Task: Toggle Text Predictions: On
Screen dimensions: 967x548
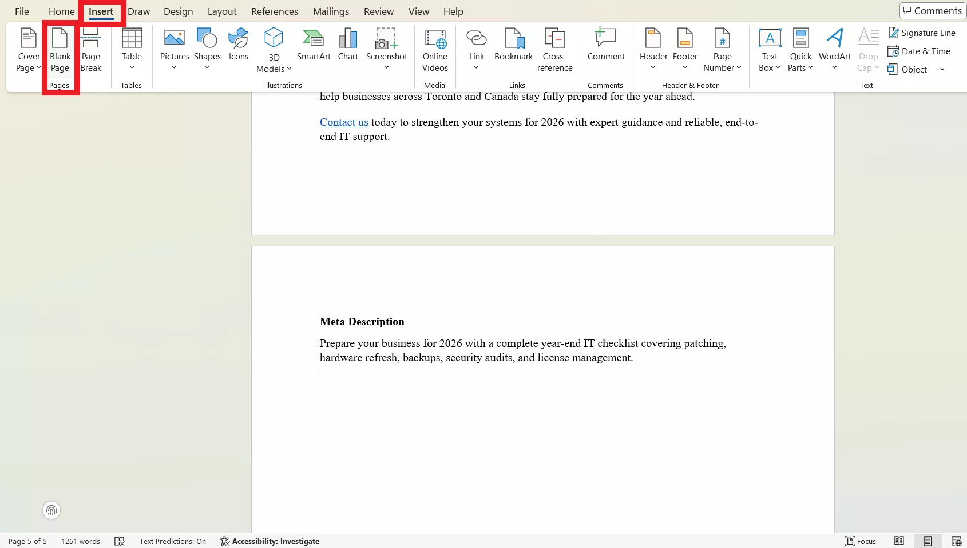Action: pyautogui.click(x=173, y=541)
